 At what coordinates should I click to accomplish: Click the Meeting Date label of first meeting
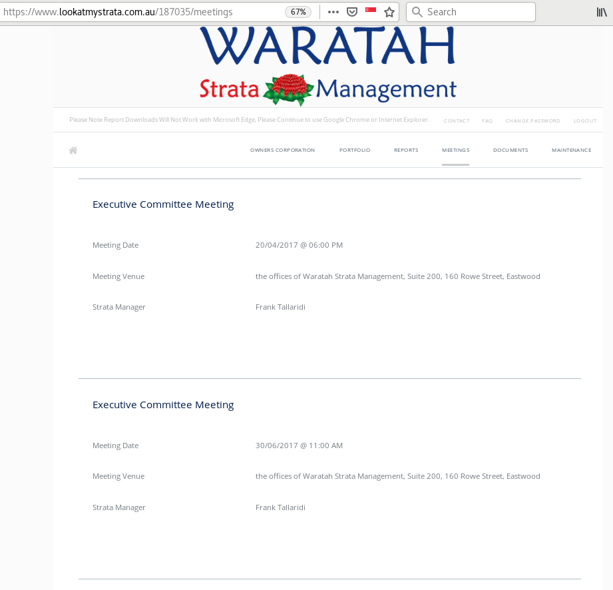(115, 245)
